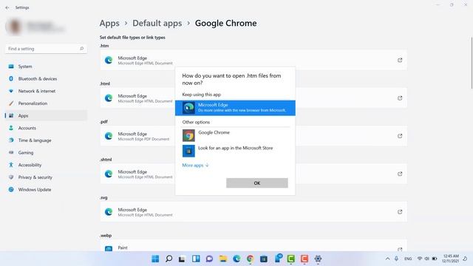Click the Google Chrome icon in the dialog

click(x=188, y=135)
